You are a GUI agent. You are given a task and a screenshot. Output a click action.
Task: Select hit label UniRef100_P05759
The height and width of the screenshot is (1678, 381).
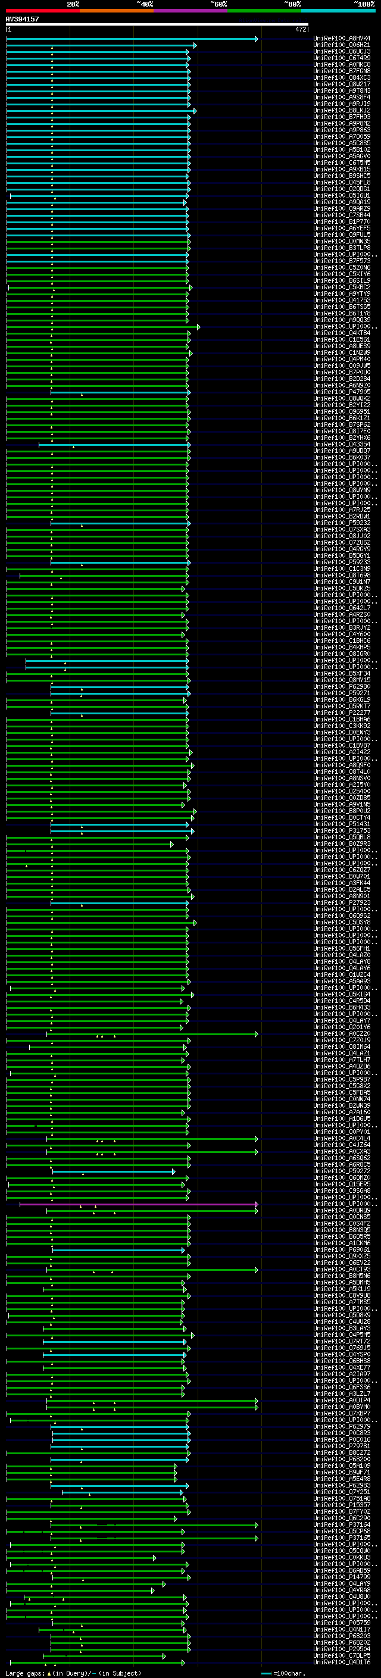[342, 1623]
